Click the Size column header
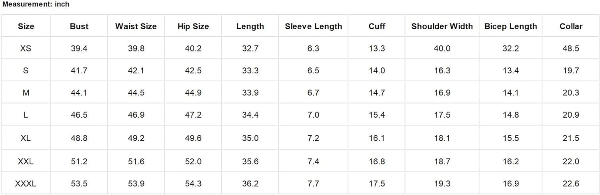This screenshot has height=195, width=600. [x=26, y=26]
